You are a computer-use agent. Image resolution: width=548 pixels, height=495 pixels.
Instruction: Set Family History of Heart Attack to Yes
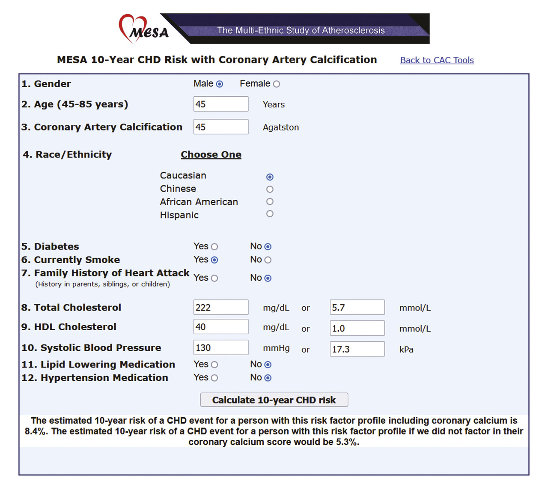tap(214, 279)
